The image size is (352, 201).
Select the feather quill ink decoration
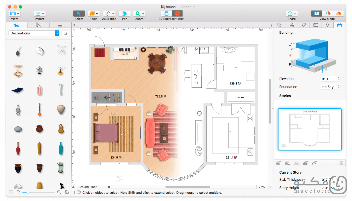pyautogui.click(x=18, y=51)
